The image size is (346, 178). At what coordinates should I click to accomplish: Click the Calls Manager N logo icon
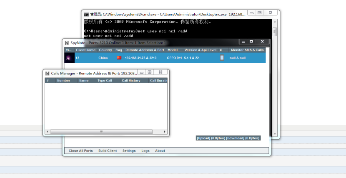coord(47,73)
